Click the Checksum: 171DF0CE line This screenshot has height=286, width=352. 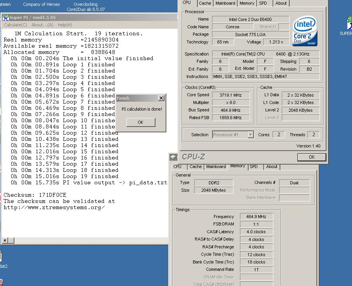tap(35, 195)
